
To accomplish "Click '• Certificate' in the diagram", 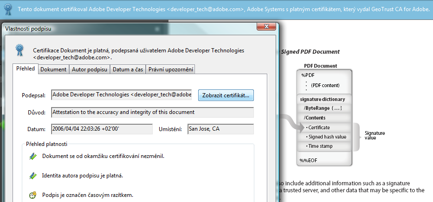I will (x=318, y=127).
